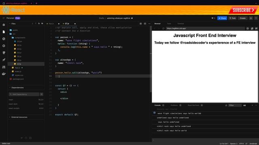Open the search icon in left activity bar
259x145 pixels.
(4, 39)
